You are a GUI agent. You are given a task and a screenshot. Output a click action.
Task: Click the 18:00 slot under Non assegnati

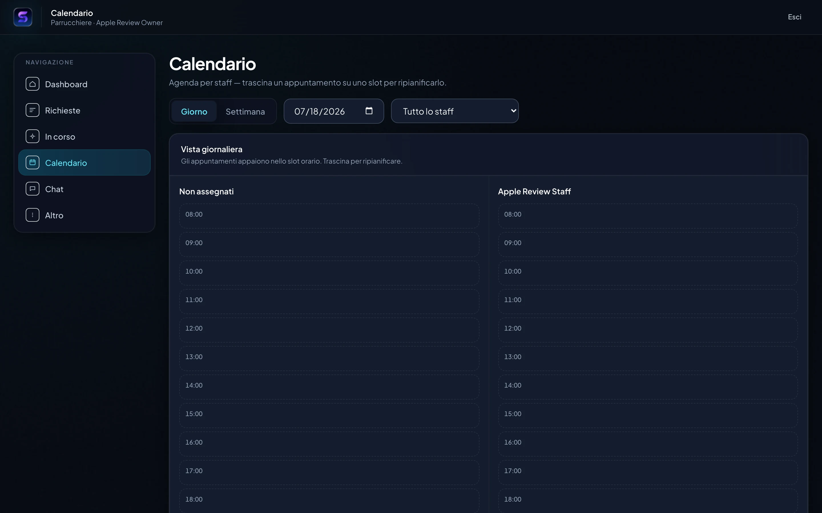point(329,501)
